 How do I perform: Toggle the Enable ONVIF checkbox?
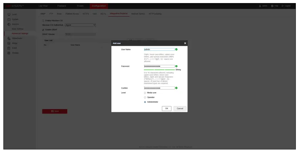[x=43, y=30]
